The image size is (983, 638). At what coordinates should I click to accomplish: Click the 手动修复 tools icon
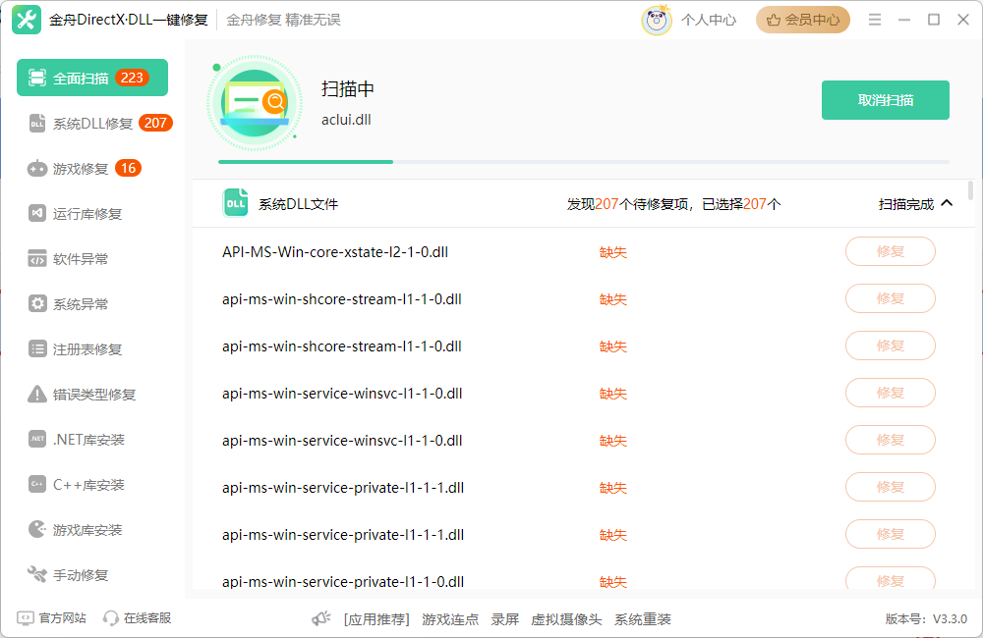37,574
